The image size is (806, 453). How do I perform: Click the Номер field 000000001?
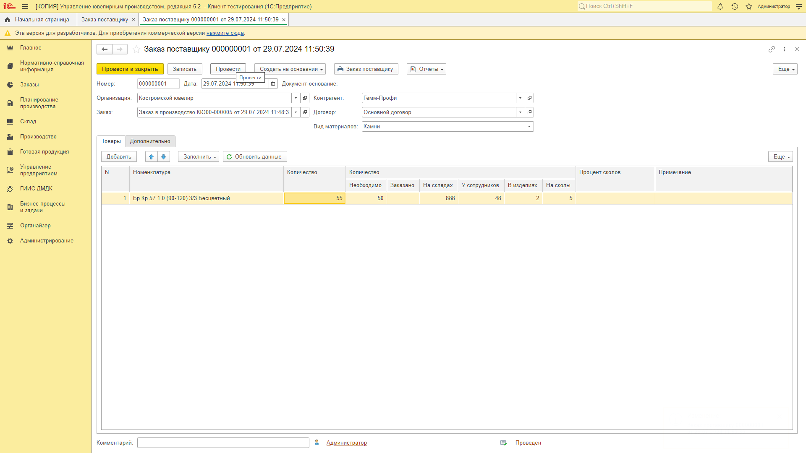(x=158, y=84)
